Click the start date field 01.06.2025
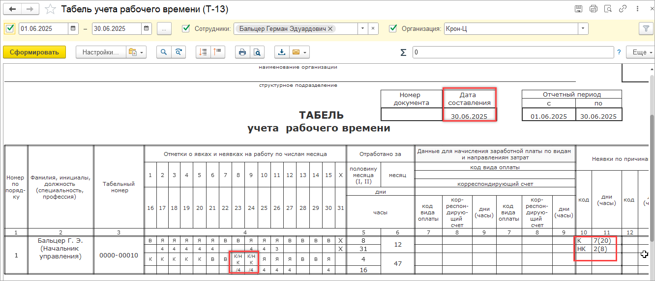The height and width of the screenshot is (281, 655). (x=43, y=28)
